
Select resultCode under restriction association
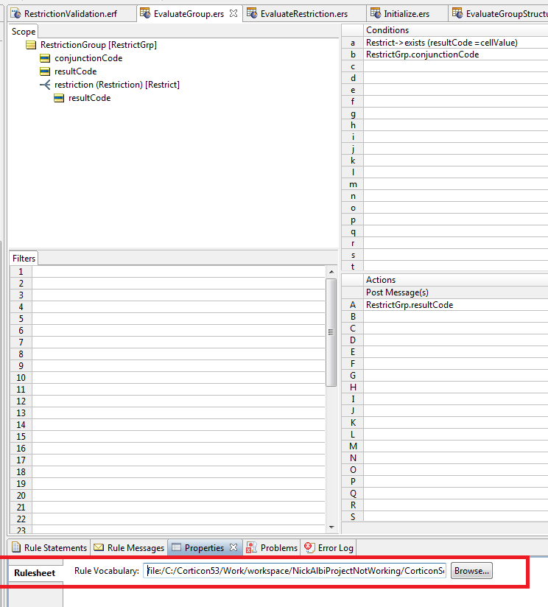[89, 98]
